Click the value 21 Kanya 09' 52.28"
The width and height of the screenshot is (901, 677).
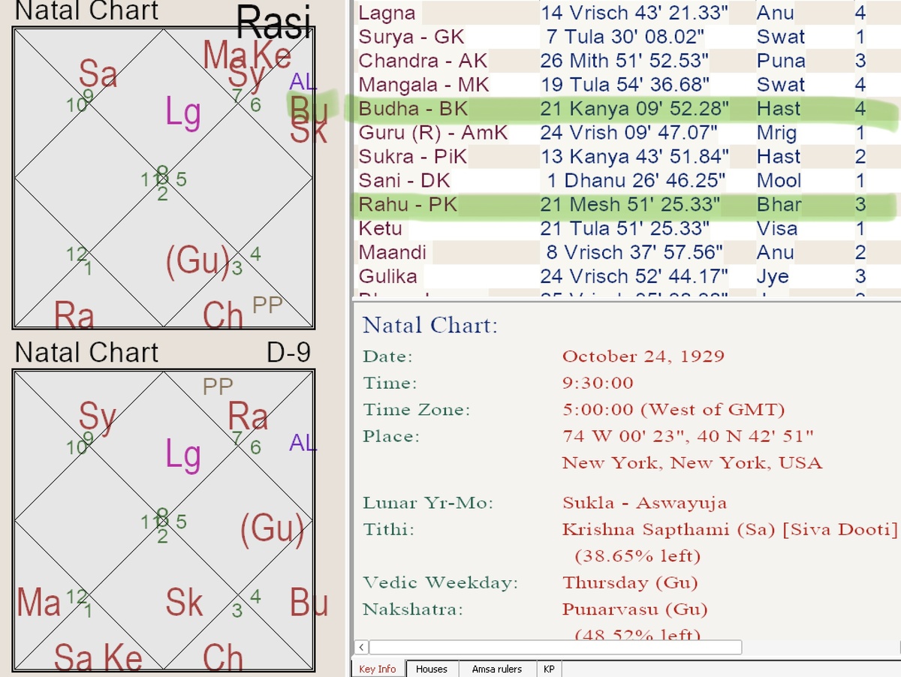click(634, 109)
